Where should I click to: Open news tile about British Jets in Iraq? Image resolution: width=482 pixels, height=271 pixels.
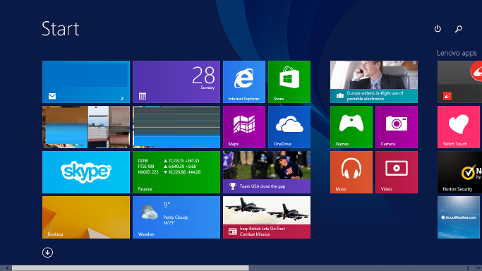coord(267,217)
